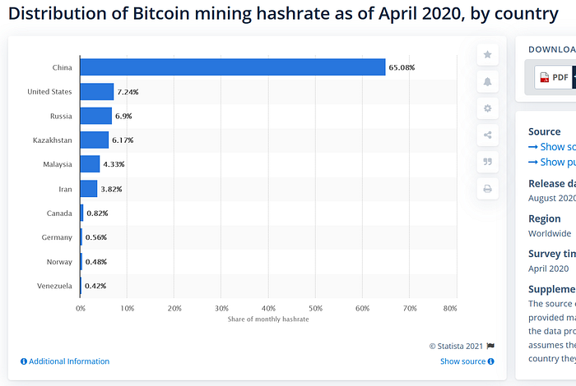Open the second arrow link under Source

(552, 163)
